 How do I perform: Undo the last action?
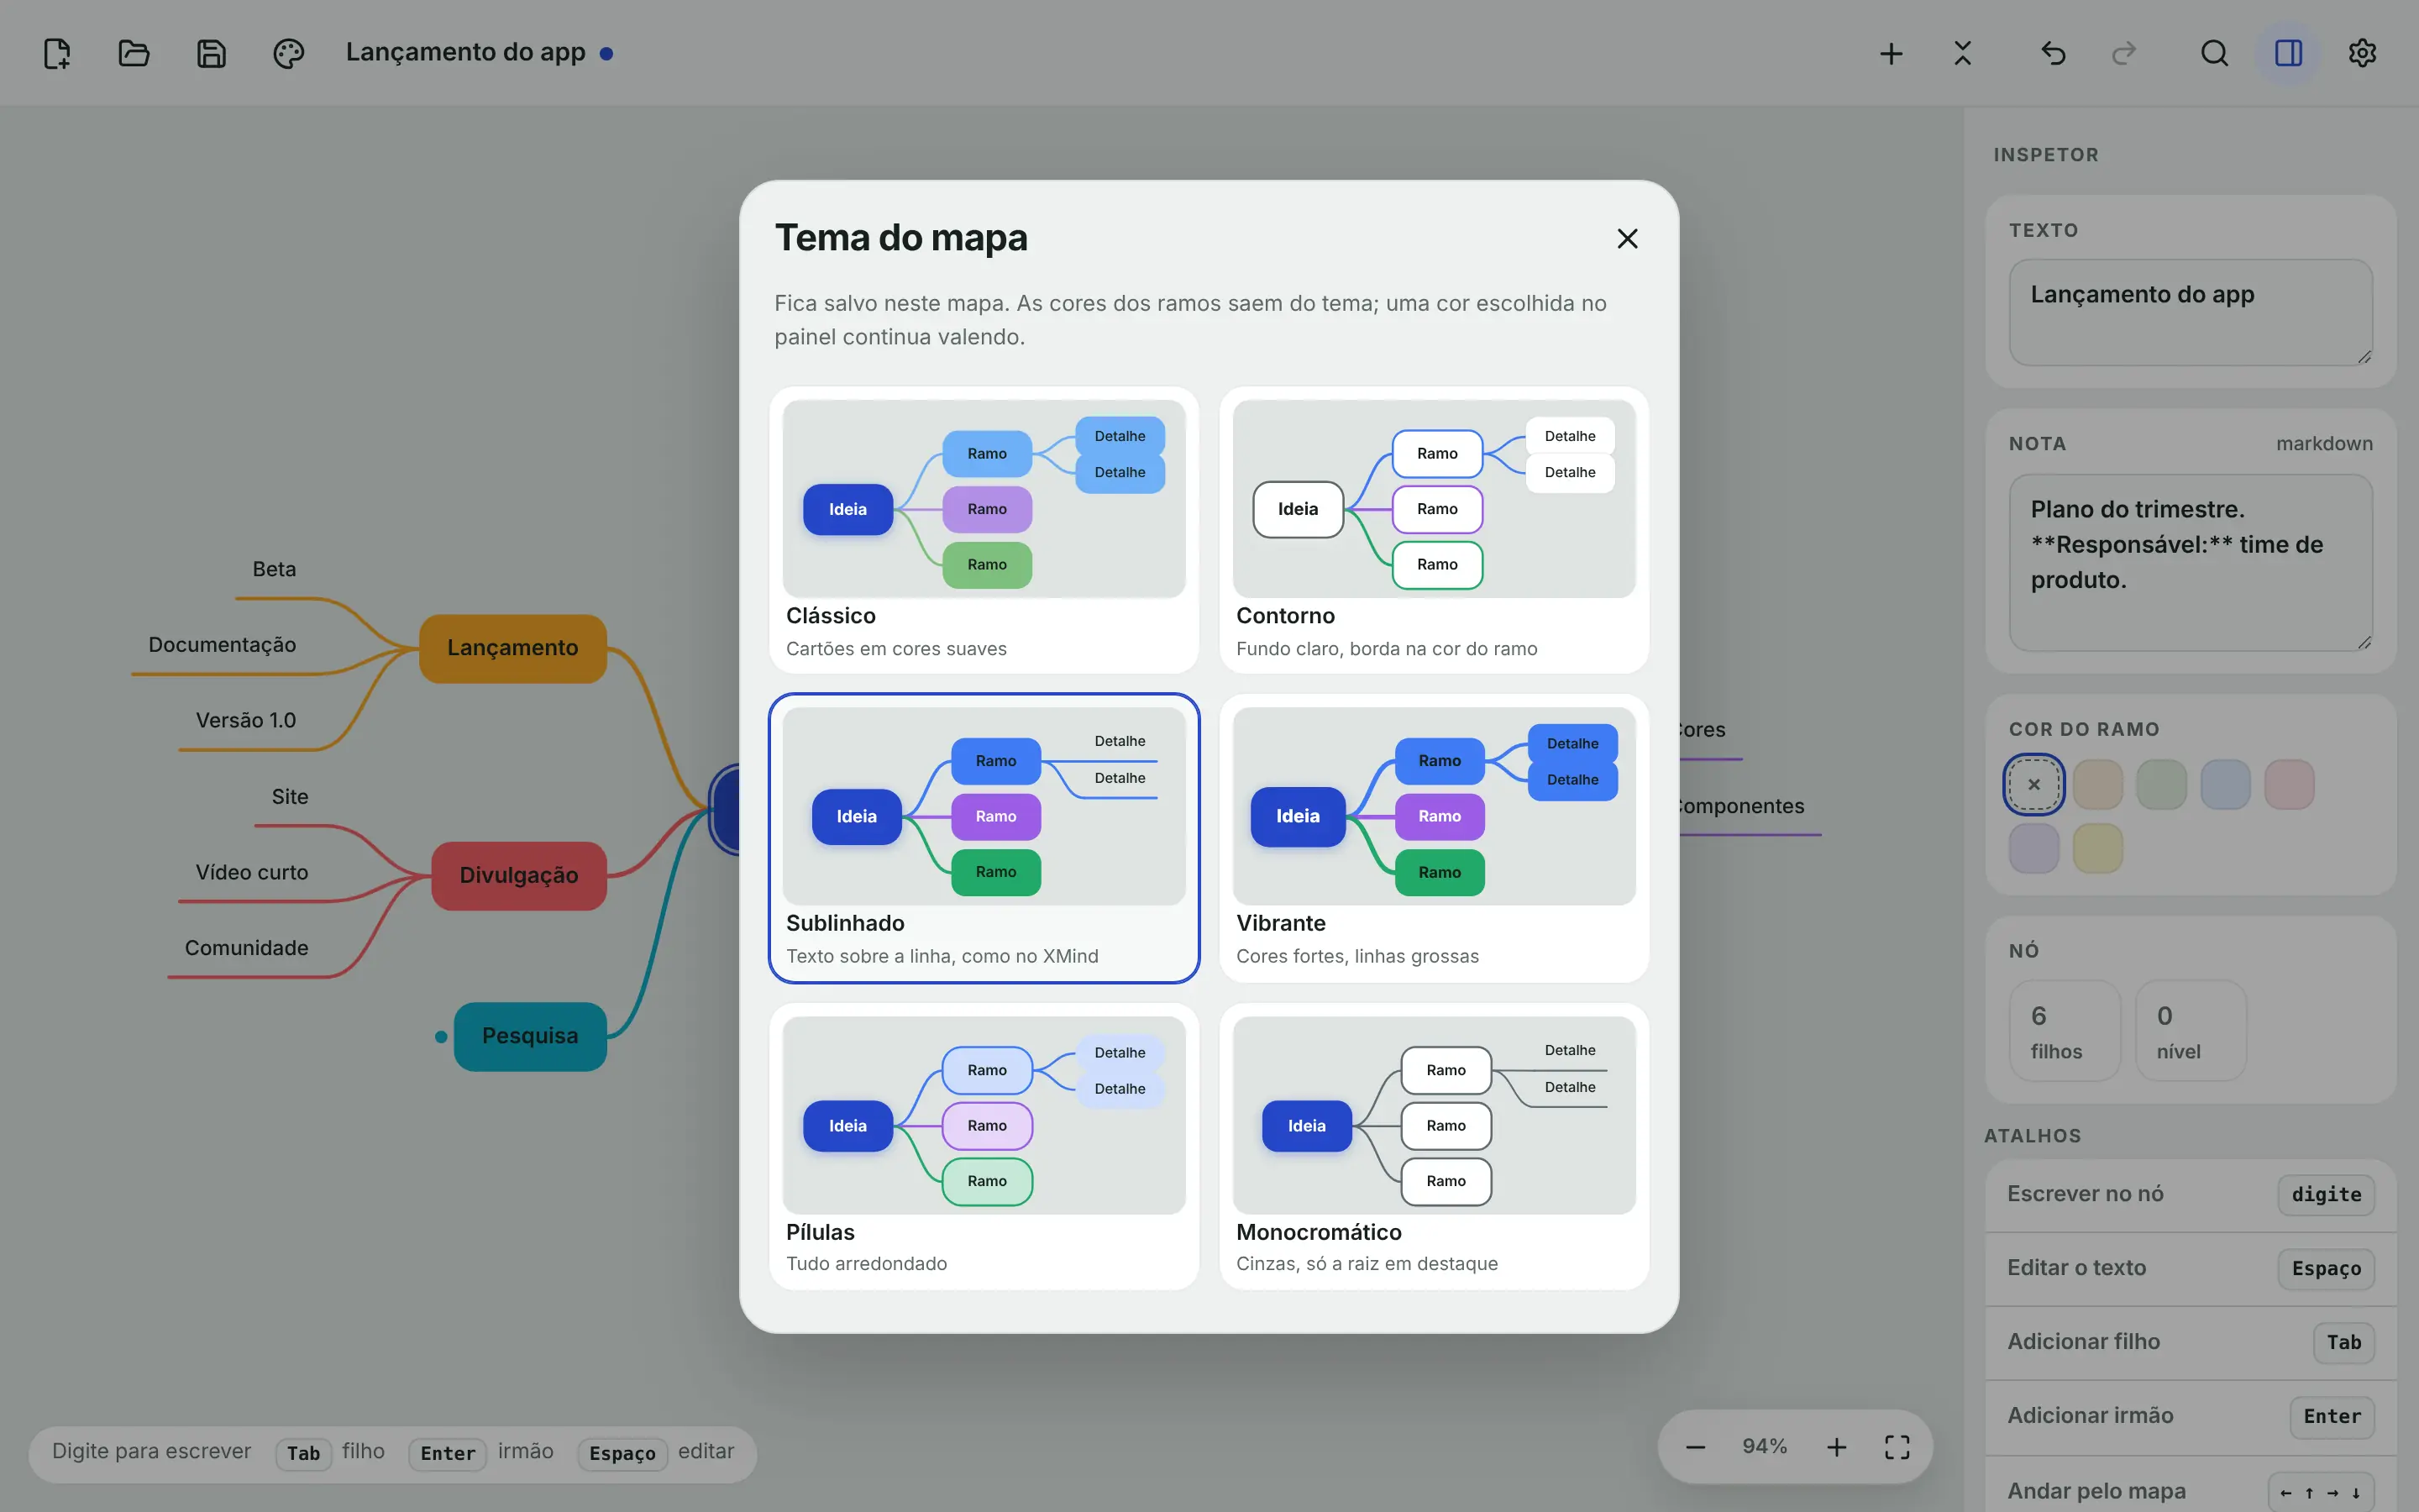[x=2053, y=53]
